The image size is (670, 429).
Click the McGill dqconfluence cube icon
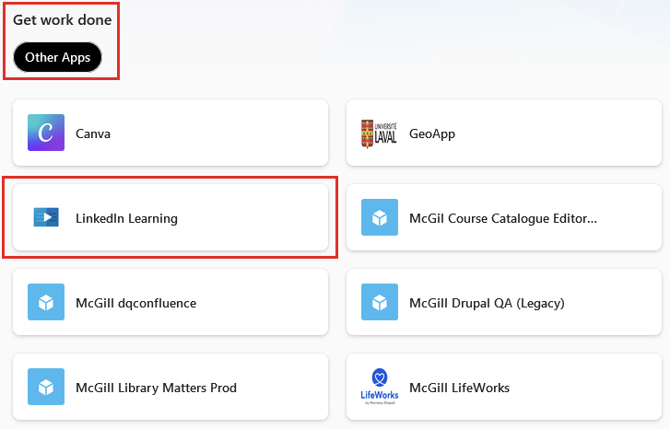tap(46, 302)
